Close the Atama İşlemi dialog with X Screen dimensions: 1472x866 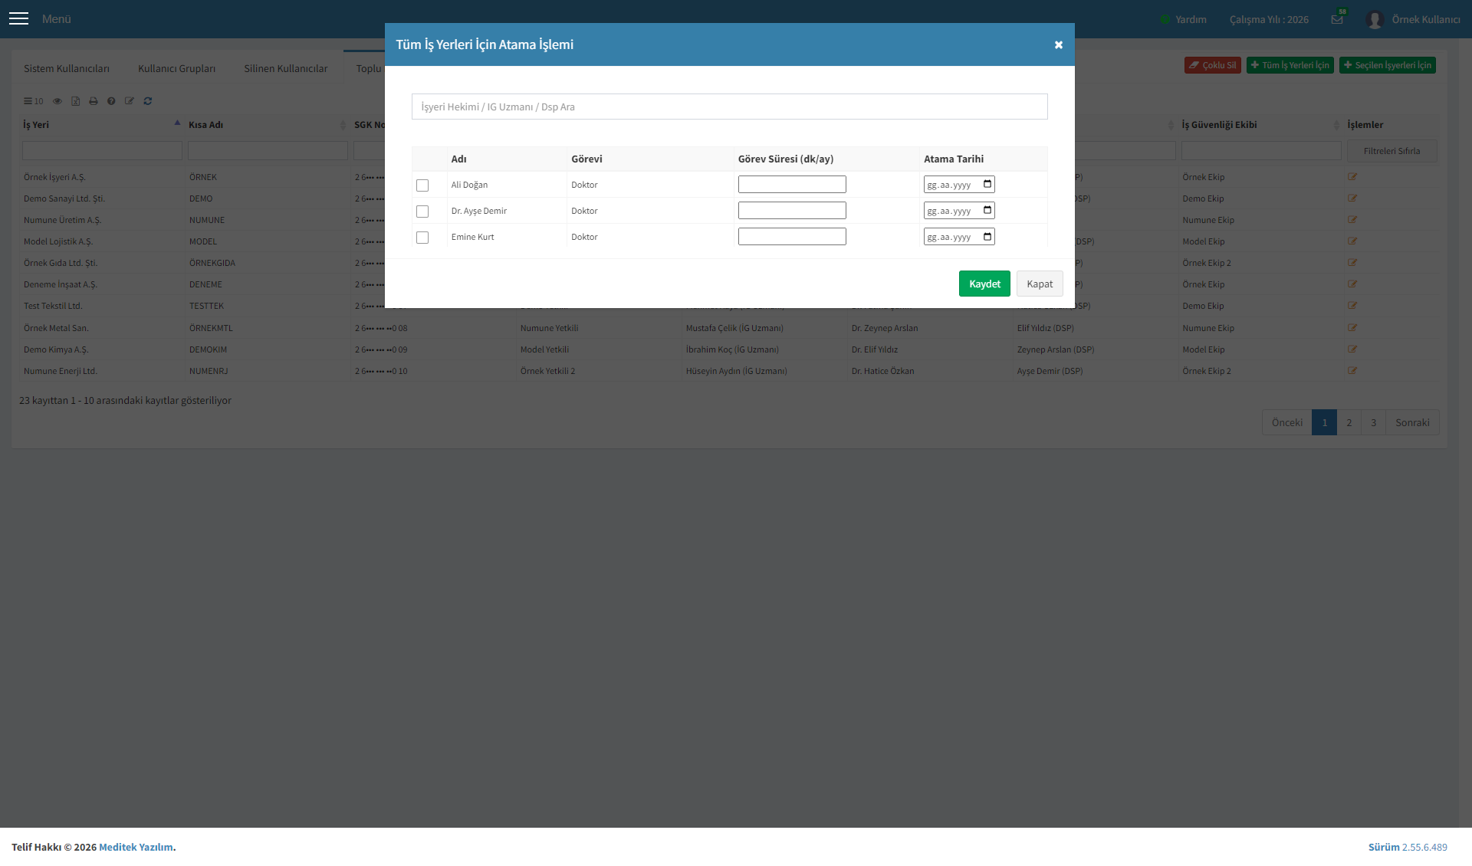tap(1058, 44)
